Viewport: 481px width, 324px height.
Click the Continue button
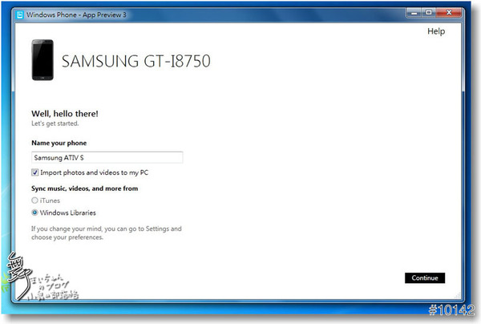[x=425, y=278]
